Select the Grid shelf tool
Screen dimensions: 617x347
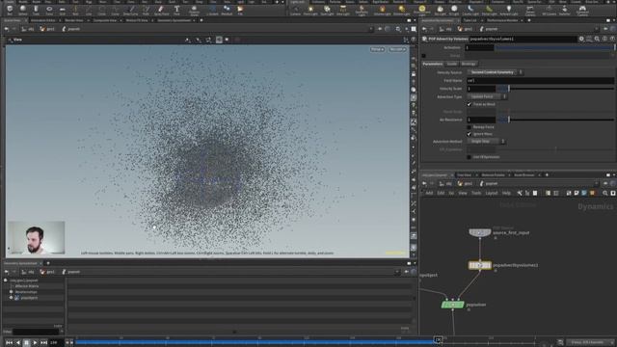point(62,10)
